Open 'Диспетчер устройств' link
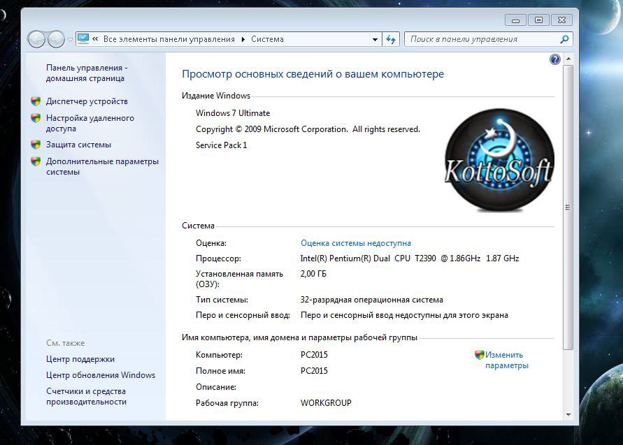The width and height of the screenshot is (623, 445). (x=87, y=101)
